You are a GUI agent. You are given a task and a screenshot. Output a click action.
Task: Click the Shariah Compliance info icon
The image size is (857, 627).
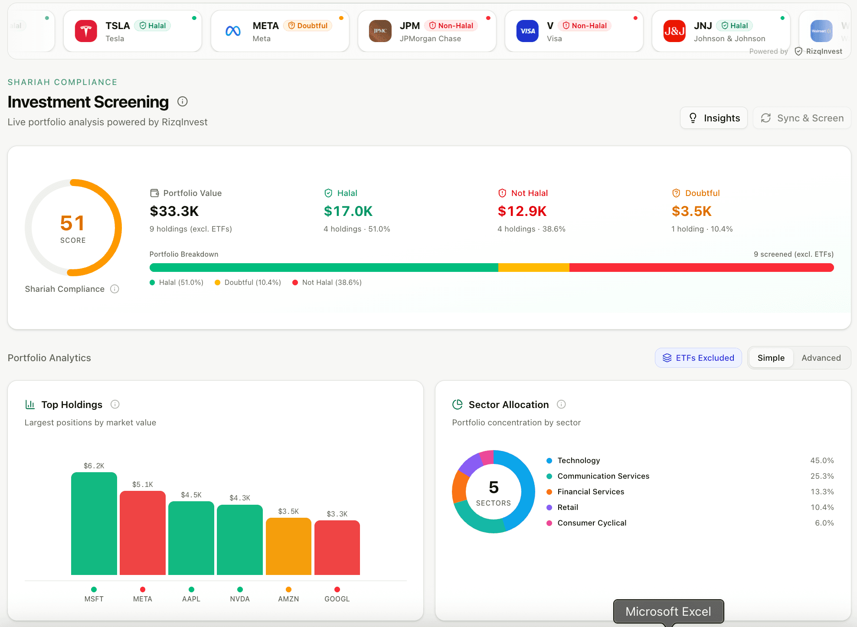coord(114,289)
